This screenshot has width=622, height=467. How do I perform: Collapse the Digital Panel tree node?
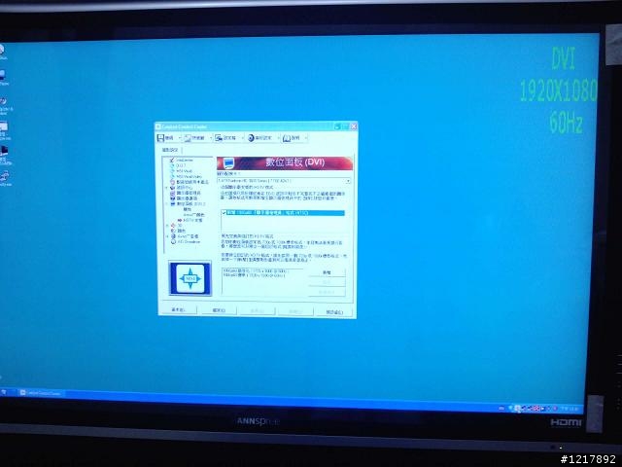pos(166,203)
